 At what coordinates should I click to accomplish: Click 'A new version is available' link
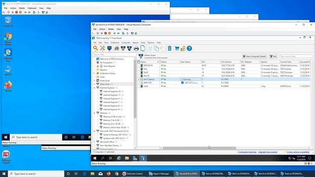coord(298,152)
